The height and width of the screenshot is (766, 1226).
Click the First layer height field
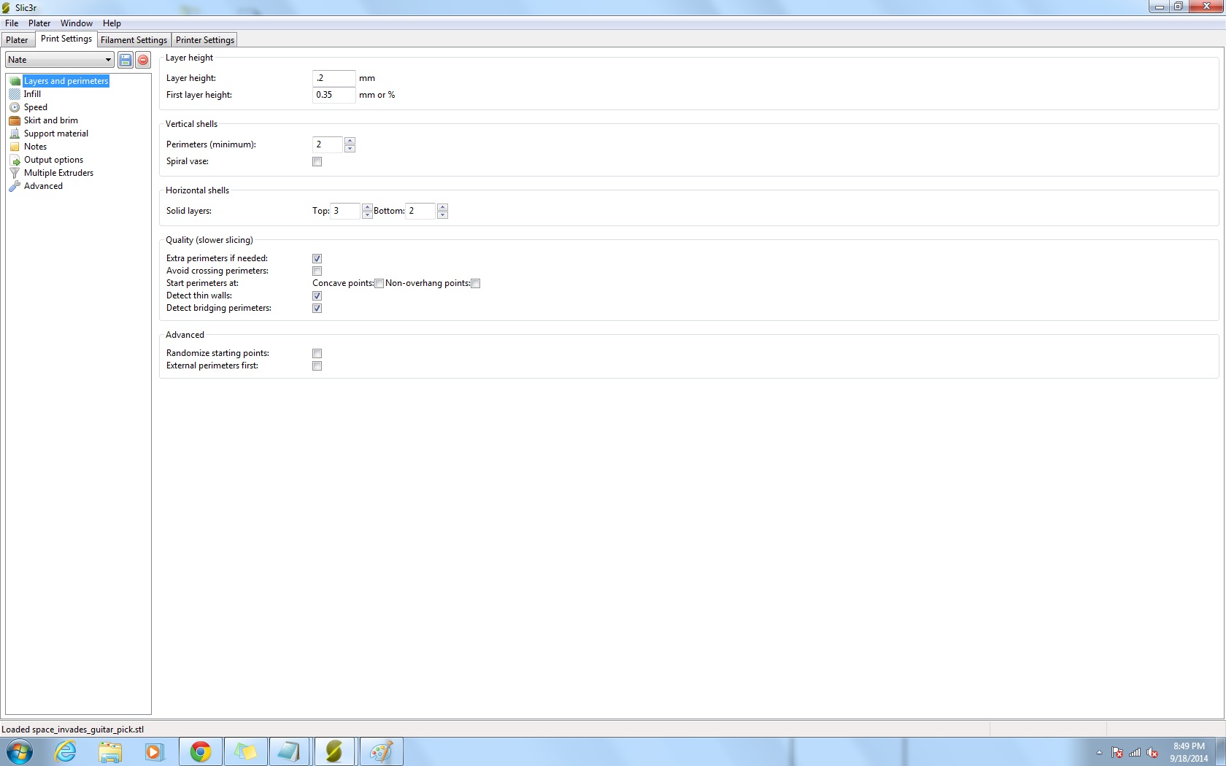pyautogui.click(x=334, y=95)
